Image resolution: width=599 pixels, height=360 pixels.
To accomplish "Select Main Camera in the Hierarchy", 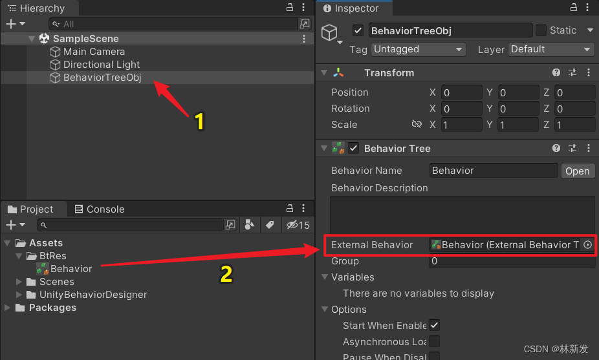I will point(94,52).
